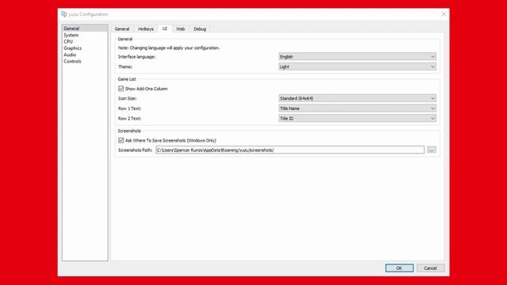
Task: Click the Interface language label
Action: pos(136,57)
